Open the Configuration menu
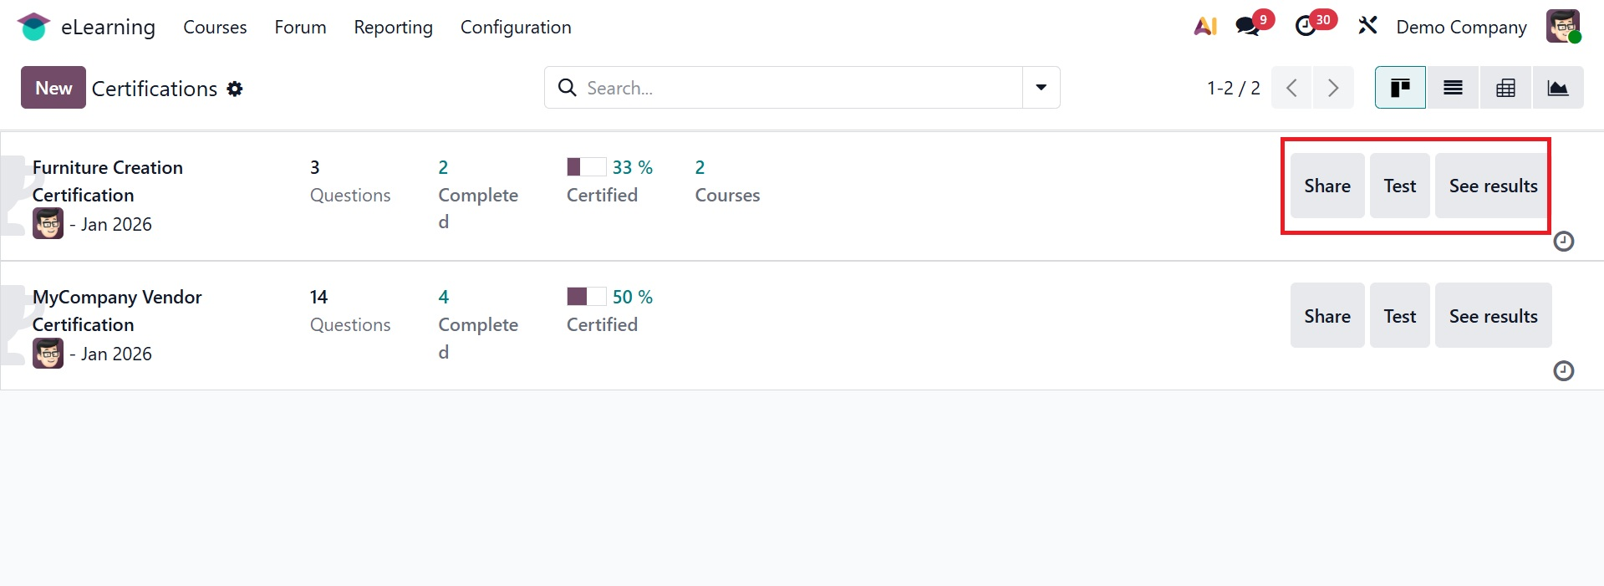 [x=516, y=27]
